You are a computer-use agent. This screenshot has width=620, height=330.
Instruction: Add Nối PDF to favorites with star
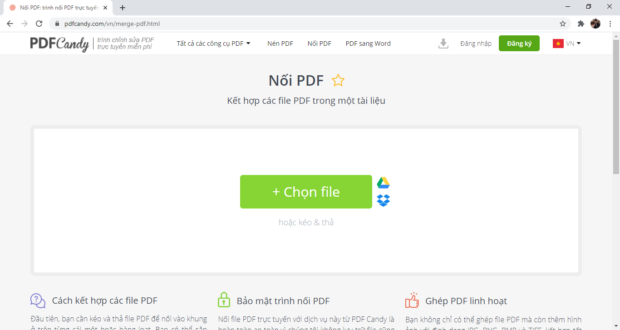[x=338, y=81]
